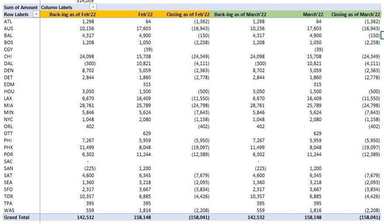
Task: Select the green 'March'22' column header
Action: tap(313, 14)
